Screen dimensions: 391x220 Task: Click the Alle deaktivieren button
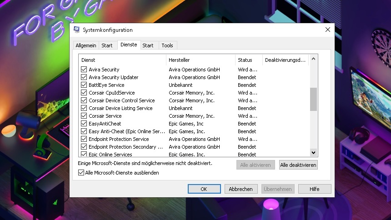[x=298, y=165]
